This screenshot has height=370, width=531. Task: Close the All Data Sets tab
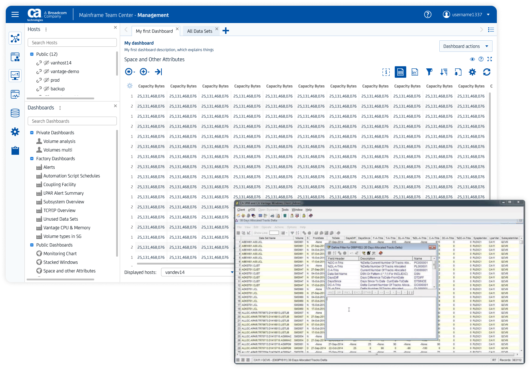coord(217,29)
